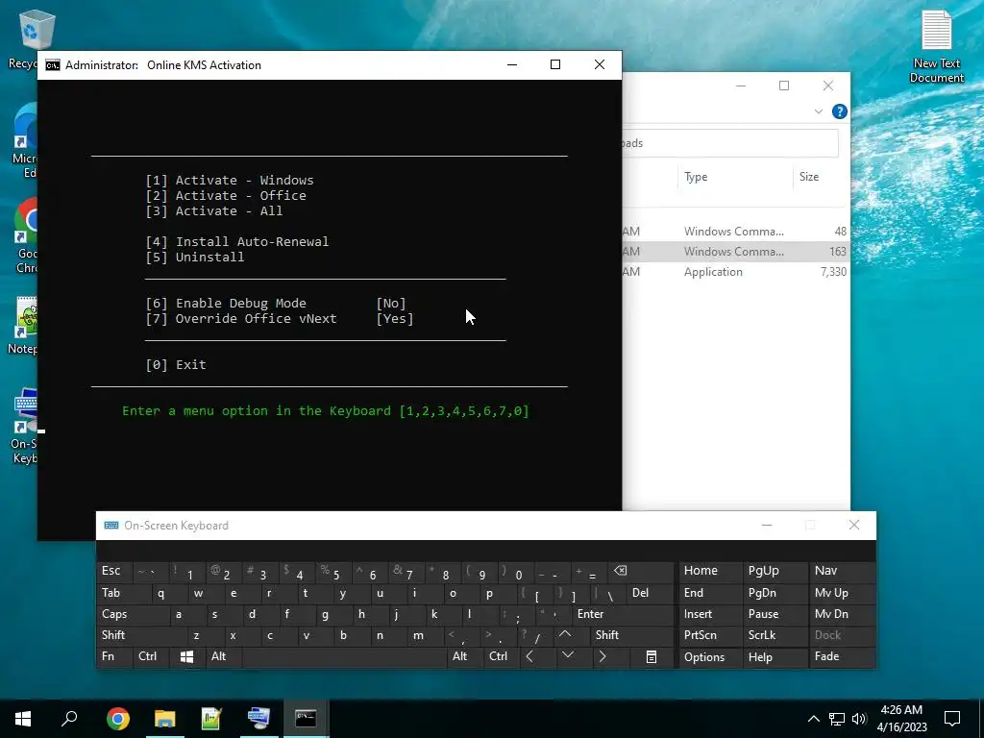Open New Text Document on desktop

(936, 47)
